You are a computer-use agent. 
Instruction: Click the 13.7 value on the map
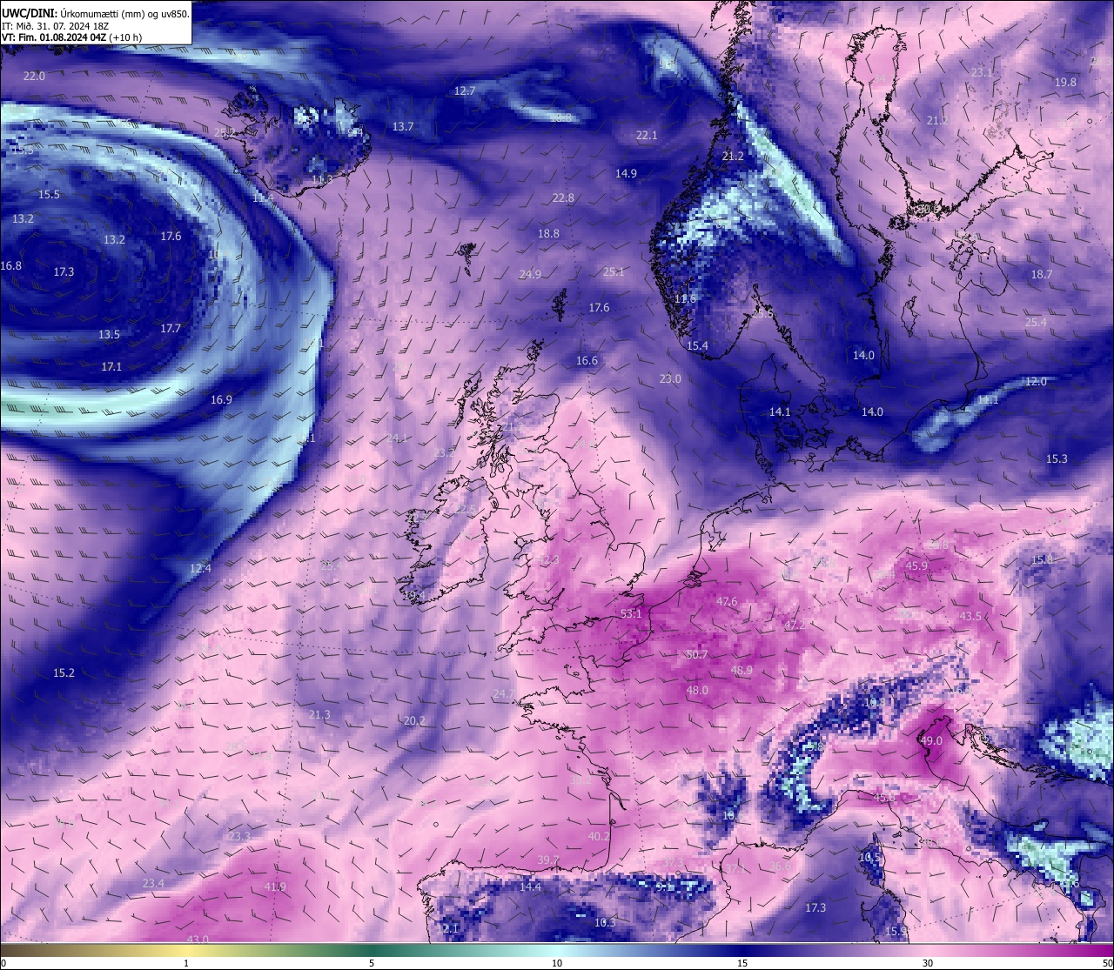pyautogui.click(x=402, y=127)
